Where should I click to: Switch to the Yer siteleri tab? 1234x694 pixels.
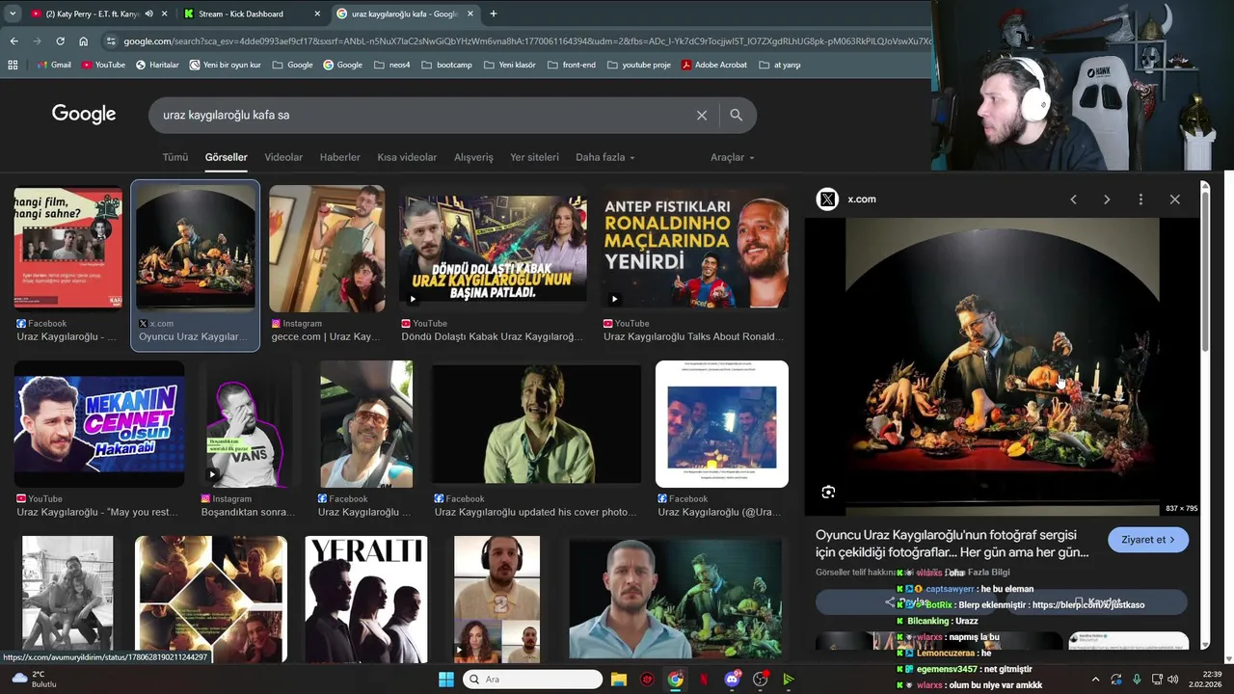[534, 157]
